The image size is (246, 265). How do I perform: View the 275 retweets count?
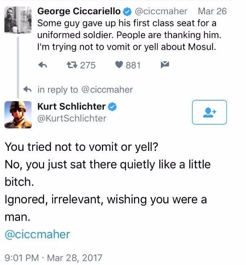point(88,65)
